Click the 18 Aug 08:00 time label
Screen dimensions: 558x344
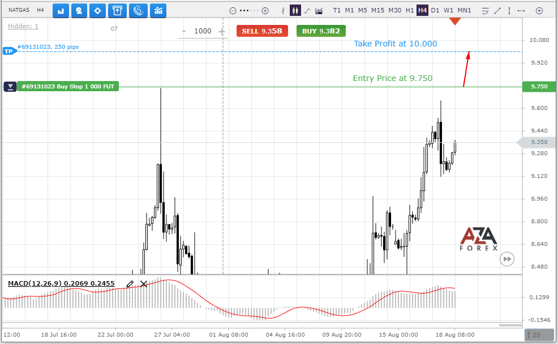pyautogui.click(x=455, y=335)
